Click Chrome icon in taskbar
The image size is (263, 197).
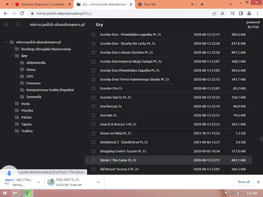point(28,193)
